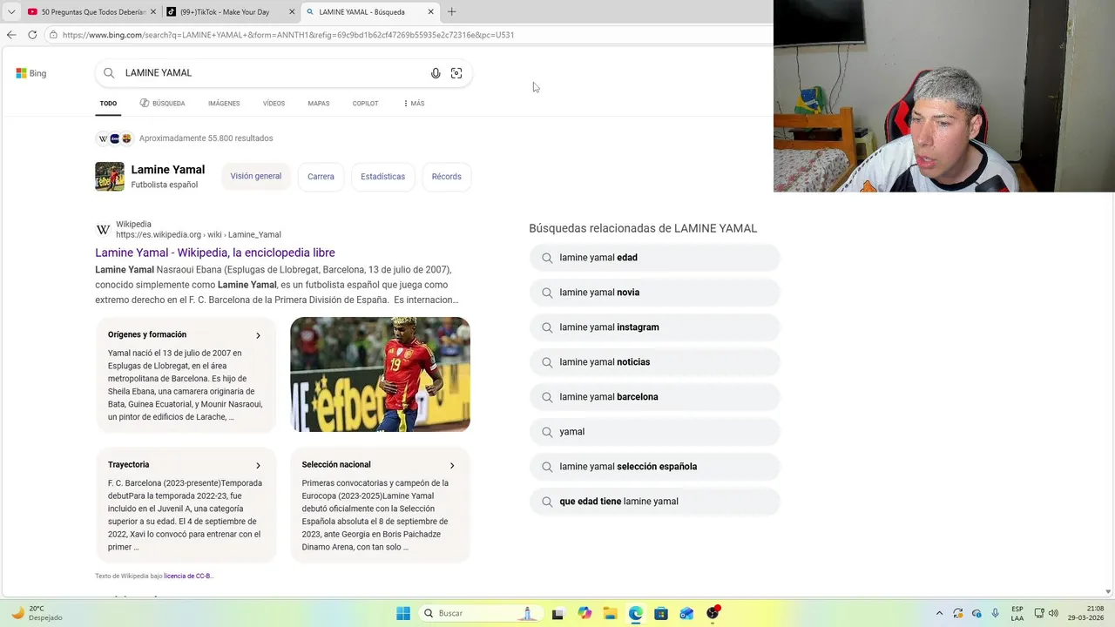1115x627 pixels.
Task: Close the TikTok tab
Action: pyautogui.click(x=290, y=12)
